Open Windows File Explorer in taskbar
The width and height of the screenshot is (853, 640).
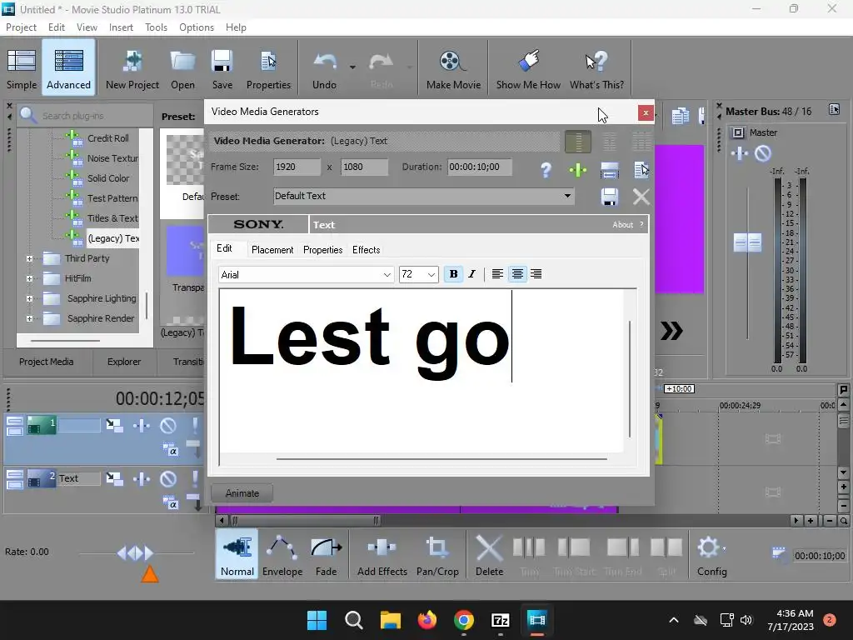tap(390, 620)
